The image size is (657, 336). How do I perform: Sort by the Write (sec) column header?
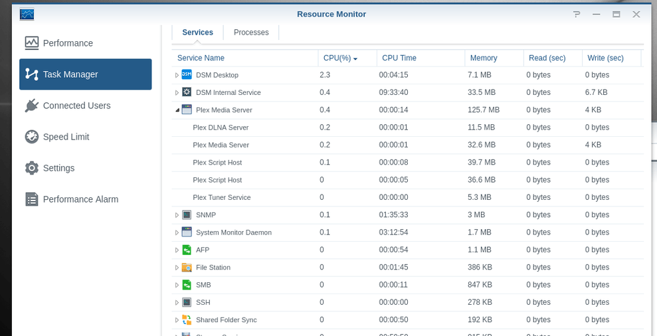pyautogui.click(x=611, y=58)
